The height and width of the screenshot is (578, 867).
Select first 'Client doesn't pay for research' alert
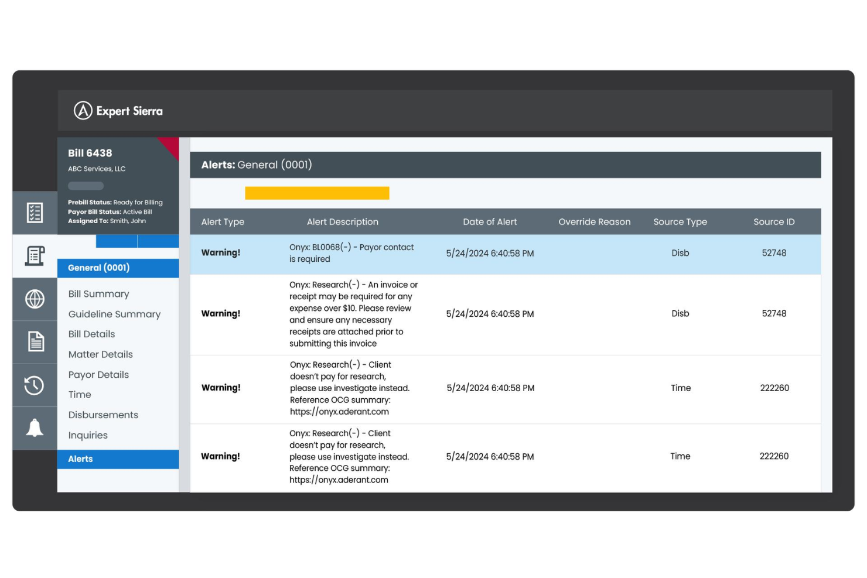click(505, 389)
